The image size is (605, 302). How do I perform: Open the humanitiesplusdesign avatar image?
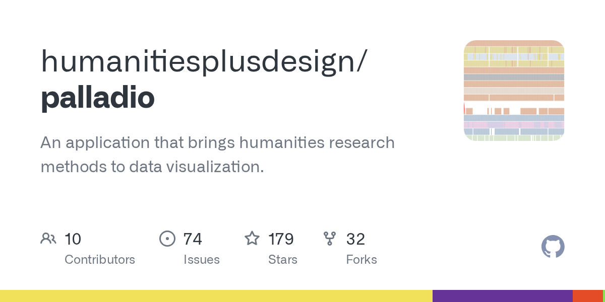point(514,91)
